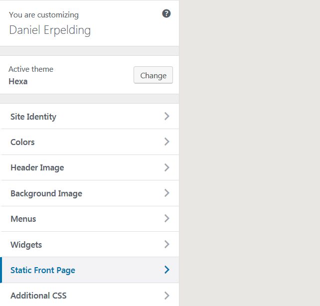Open Background Image panel label
Image resolution: width=320 pixels, height=306 pixels.
[x=46, y=193]
